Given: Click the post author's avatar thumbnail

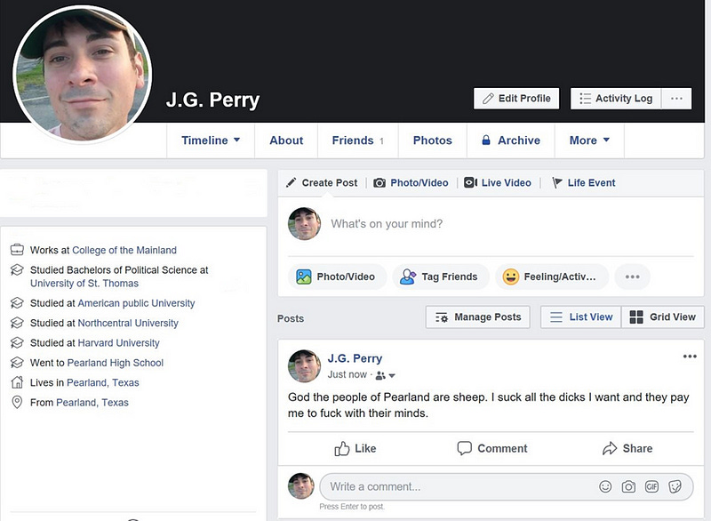Looking at the screenshot, I should (304, 366).
